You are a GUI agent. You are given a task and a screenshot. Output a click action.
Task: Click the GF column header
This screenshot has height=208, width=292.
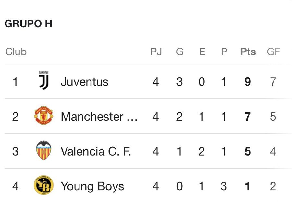point(273,52)
